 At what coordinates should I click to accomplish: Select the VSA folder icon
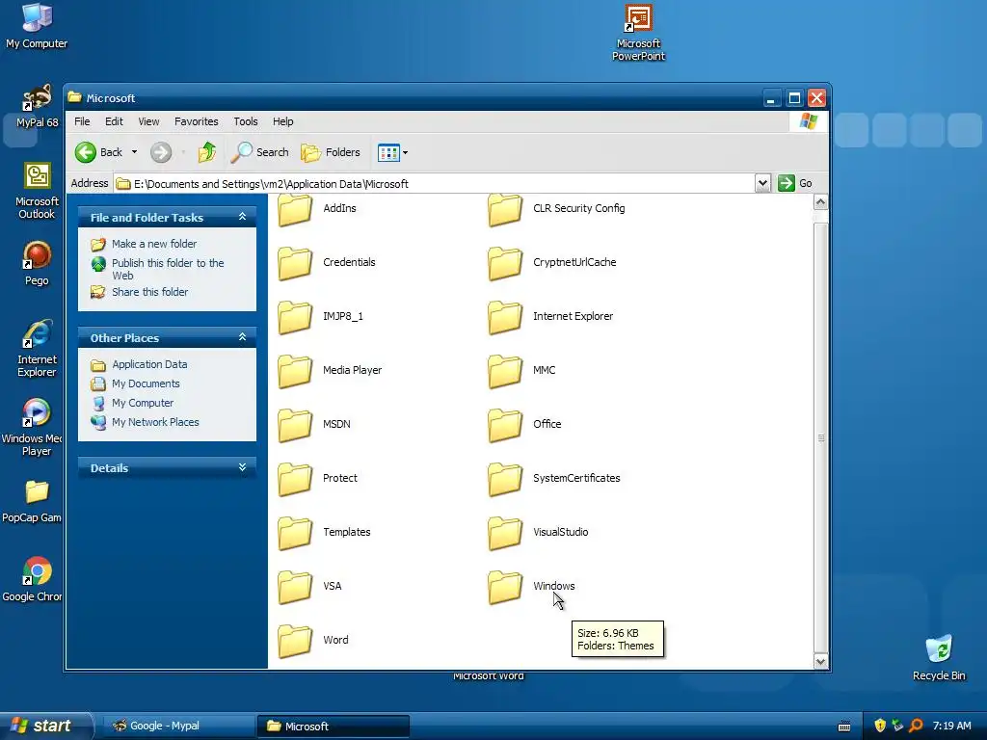pos(295,587)
